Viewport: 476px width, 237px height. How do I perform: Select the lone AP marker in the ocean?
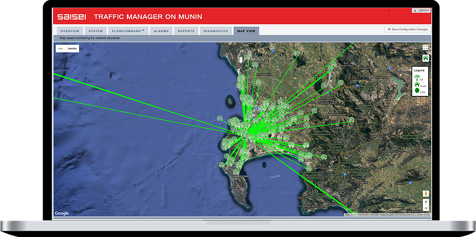220,118
